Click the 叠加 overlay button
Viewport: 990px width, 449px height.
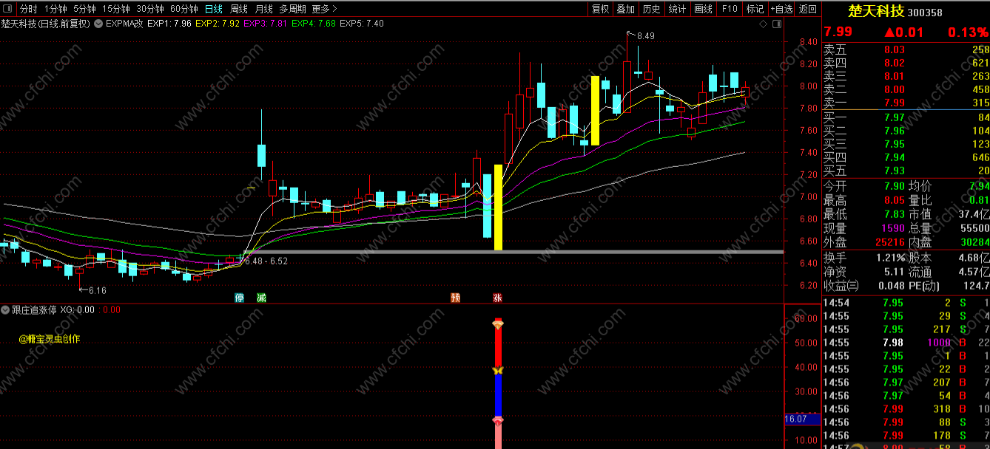point(626,9)
